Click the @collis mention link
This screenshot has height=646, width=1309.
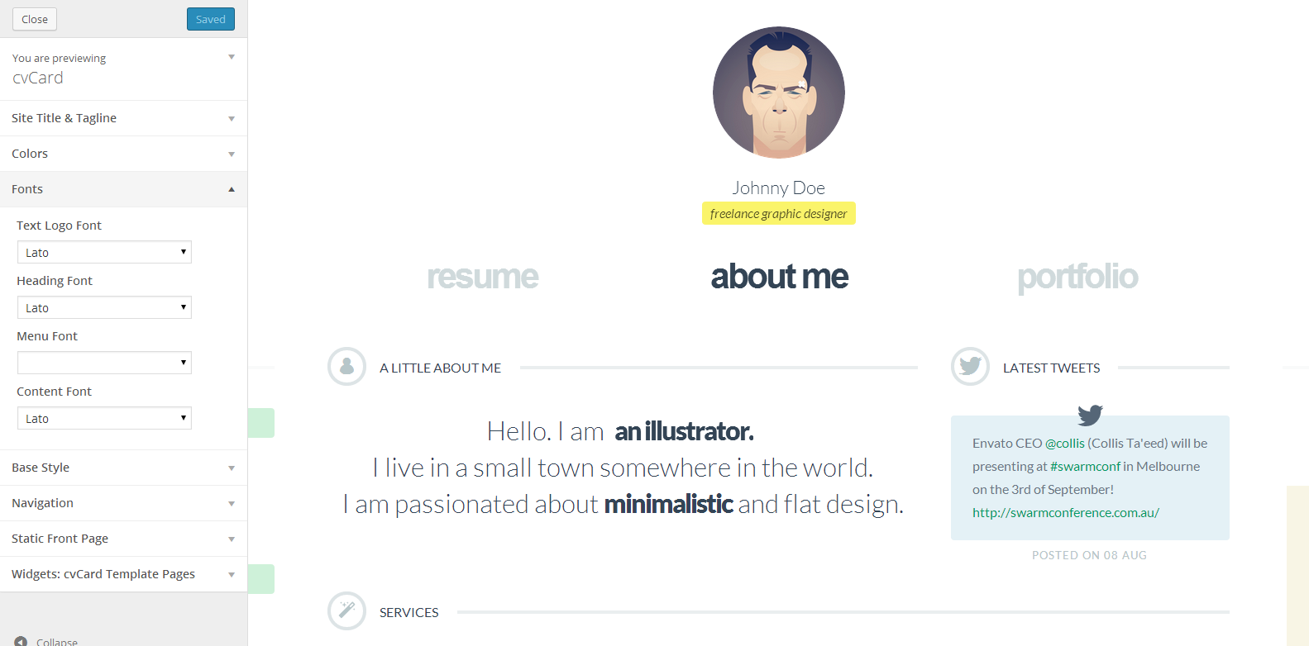[x=1065, y=444]
